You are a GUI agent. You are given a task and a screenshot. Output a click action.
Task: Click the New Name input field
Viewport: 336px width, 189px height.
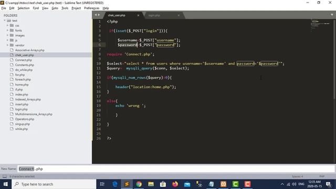pyautogui.click(x=176, y=169)
